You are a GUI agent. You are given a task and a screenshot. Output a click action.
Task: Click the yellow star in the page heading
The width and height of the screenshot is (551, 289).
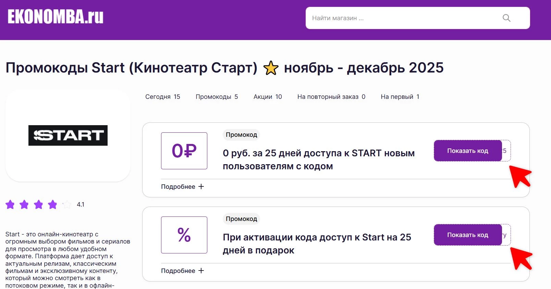tap(271, 68)
